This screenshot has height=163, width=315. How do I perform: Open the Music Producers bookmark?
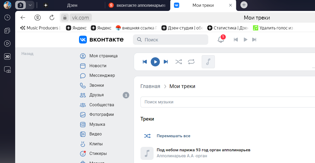point(40,28)
